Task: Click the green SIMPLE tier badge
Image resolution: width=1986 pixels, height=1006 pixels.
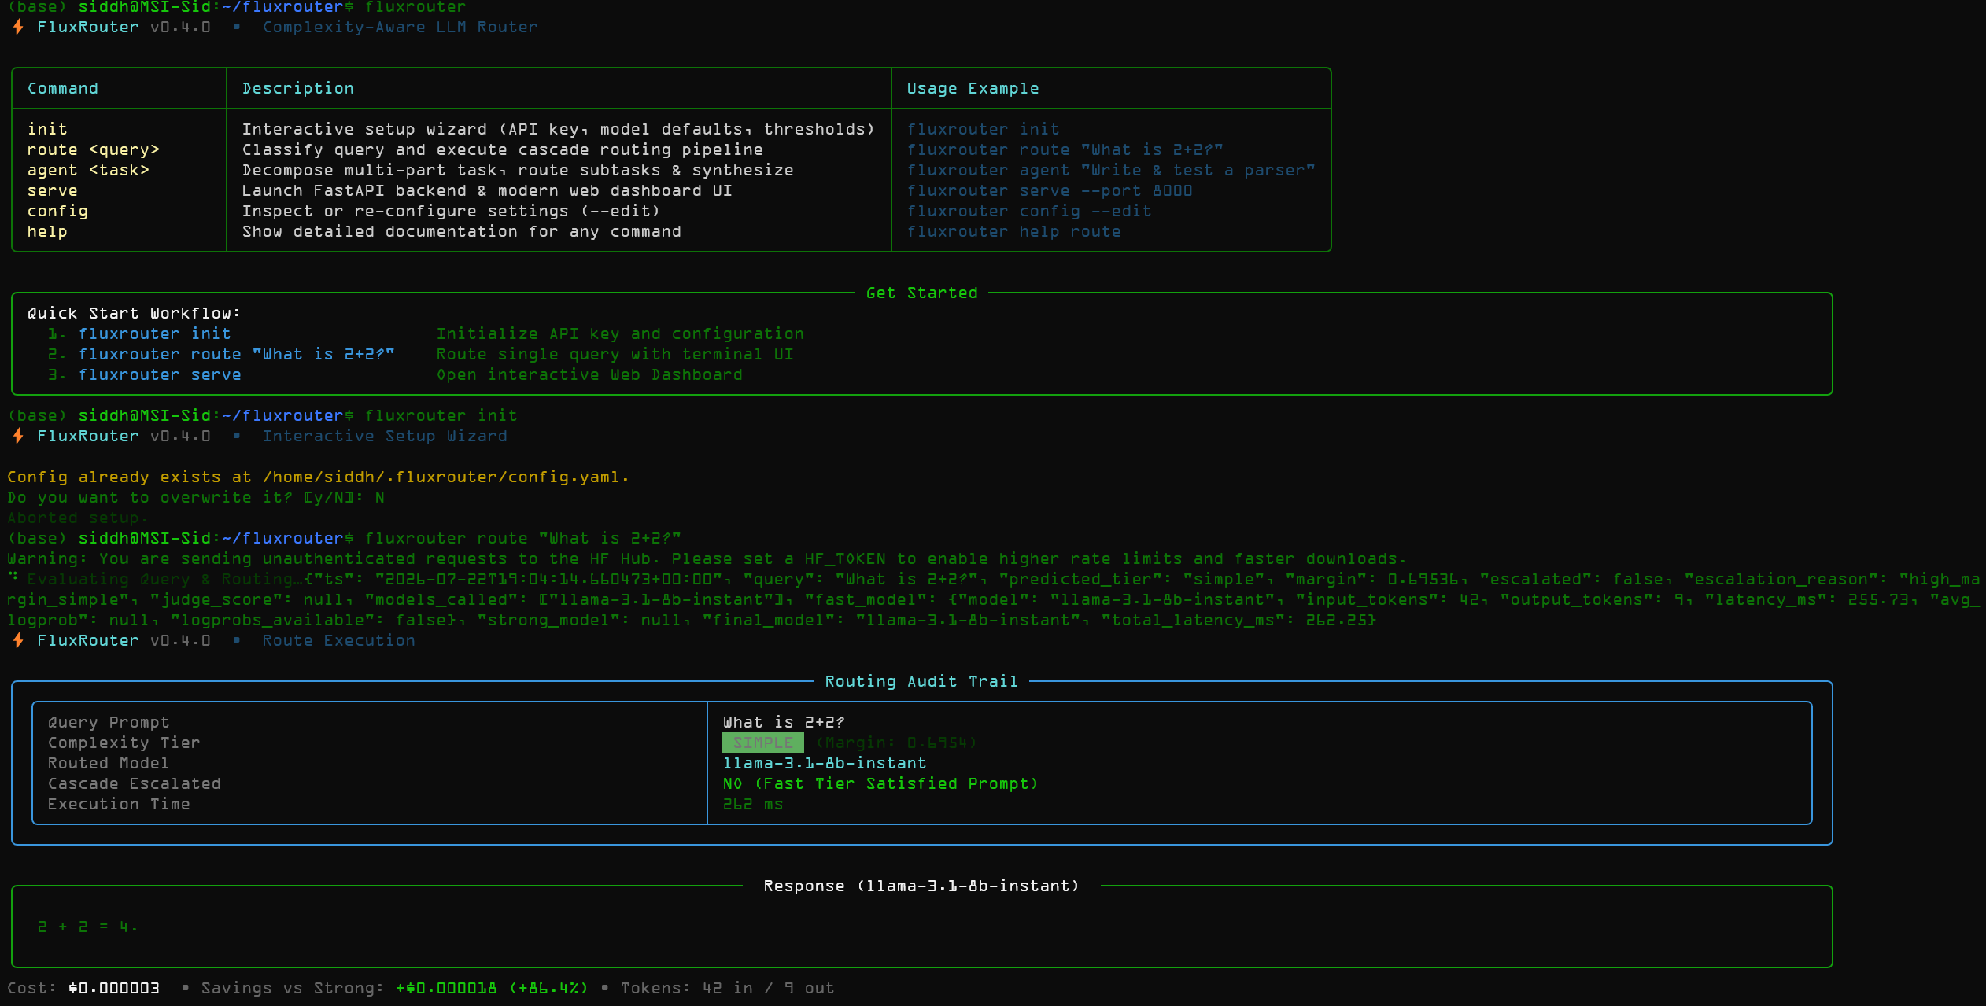Action: pos(763,743)
